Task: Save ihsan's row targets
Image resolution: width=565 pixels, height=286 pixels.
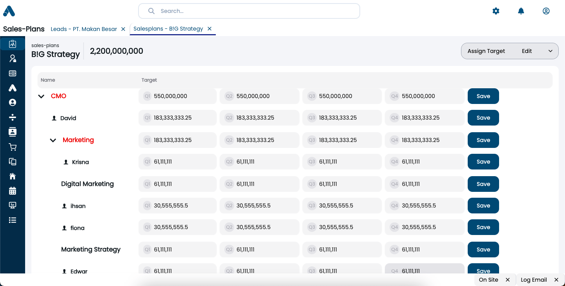Action: 483,206
